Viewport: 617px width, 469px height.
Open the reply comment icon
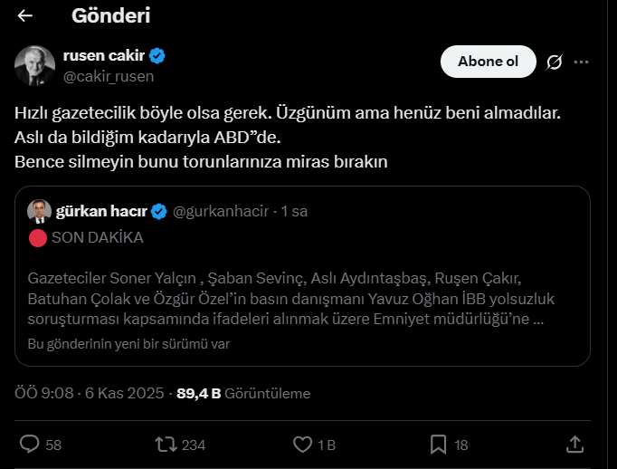pos(30,445)
